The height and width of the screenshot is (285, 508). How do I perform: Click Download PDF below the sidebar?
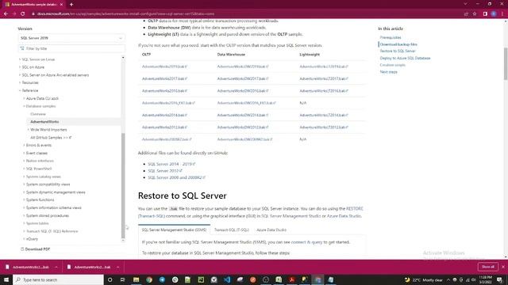coord(35,249)
